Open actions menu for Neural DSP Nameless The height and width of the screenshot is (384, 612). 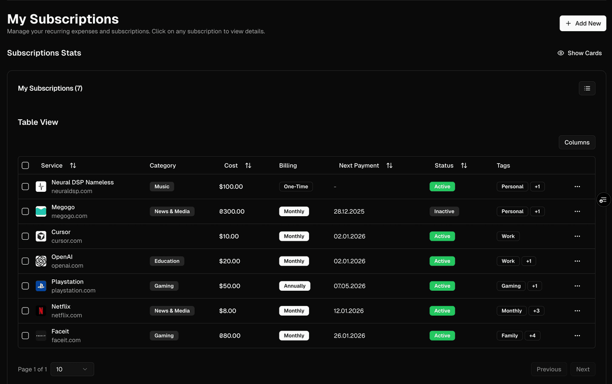pyautogui.click(x=577, y=187)
